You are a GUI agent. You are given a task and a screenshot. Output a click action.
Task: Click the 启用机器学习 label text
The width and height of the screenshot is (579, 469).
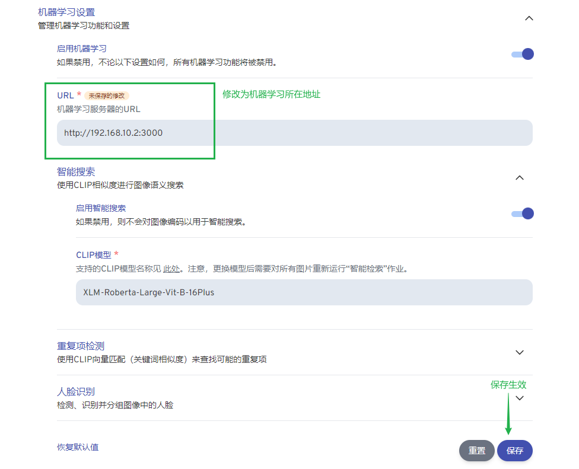81,49
